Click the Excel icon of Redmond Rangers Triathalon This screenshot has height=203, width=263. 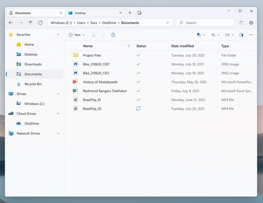[x=75, y=91]
